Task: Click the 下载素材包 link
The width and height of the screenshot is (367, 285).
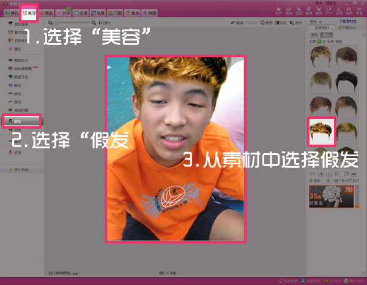Action: point(347,20)
